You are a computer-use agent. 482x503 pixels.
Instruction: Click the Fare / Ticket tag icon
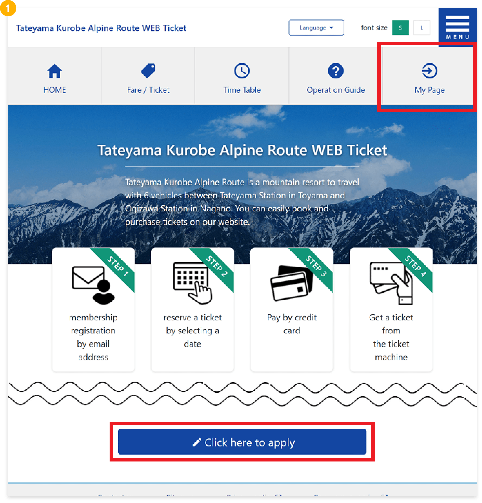pyautogui.click(x=148, y=70)
